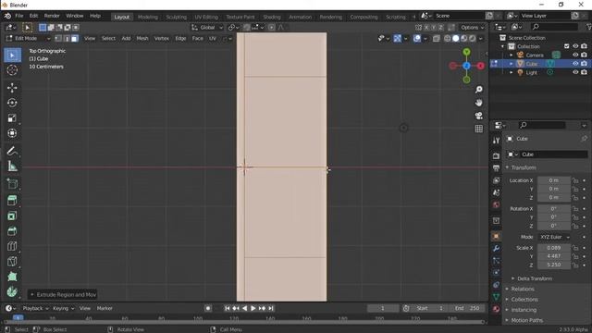Select the Select Box tool
Screen dimensions: 592x333
[12, 55]
